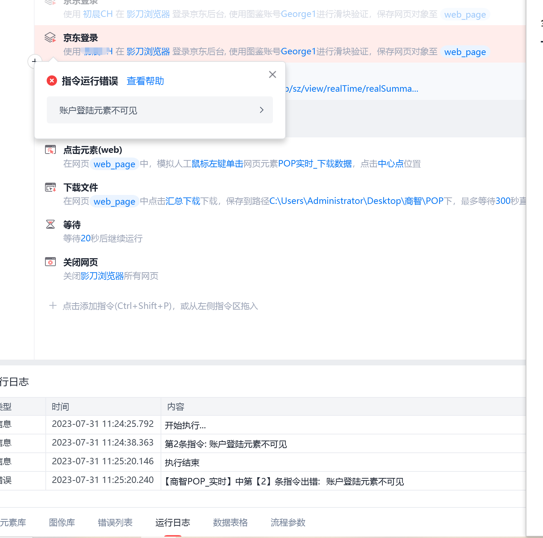Click the 等待 hourglass step icon
543x538 pixels.
(50, 224)
